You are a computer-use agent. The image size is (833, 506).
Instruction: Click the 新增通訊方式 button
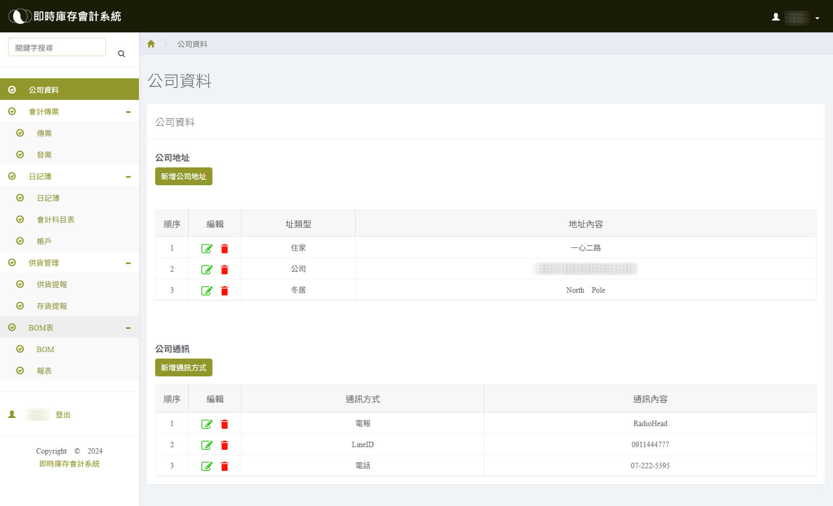(184, 368)
